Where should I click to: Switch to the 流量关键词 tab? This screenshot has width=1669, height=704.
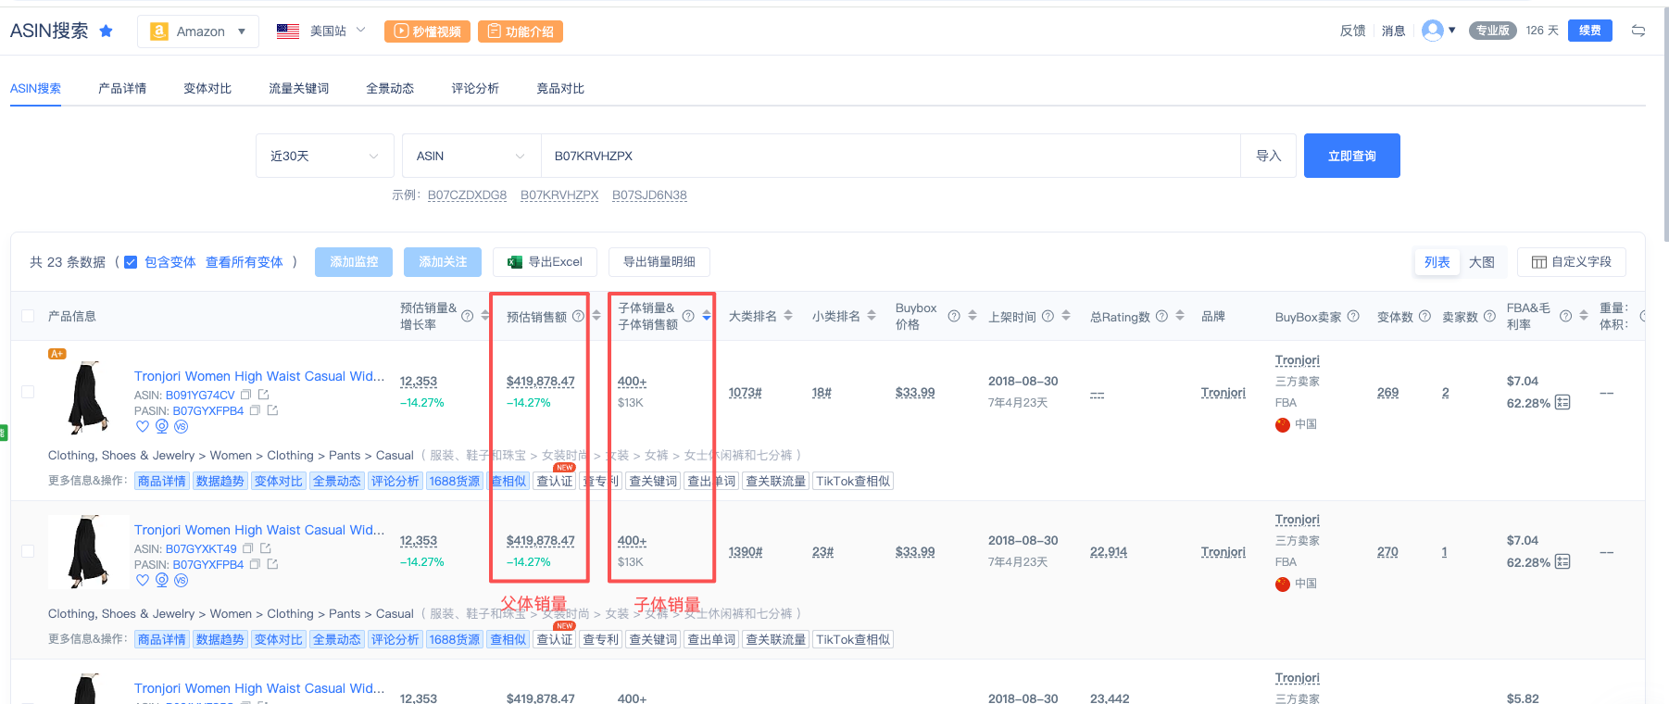[298, 89]
